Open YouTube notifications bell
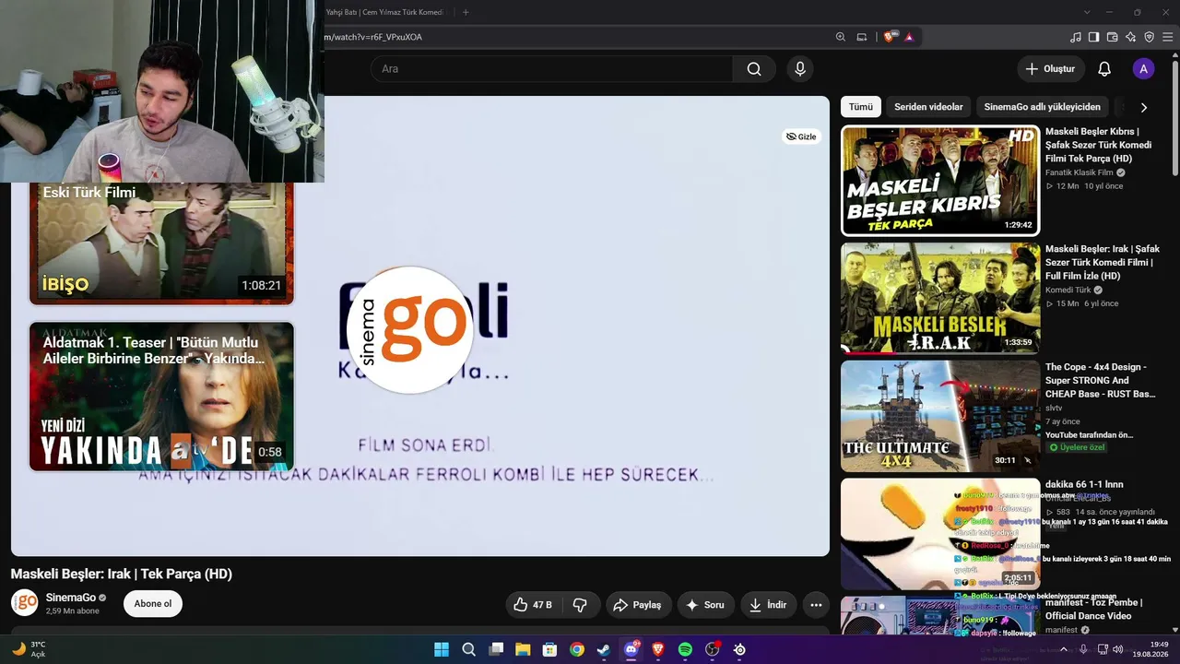Viewport: 1180px width, 664px height. pyautogui.click(x=1104, y=69)
